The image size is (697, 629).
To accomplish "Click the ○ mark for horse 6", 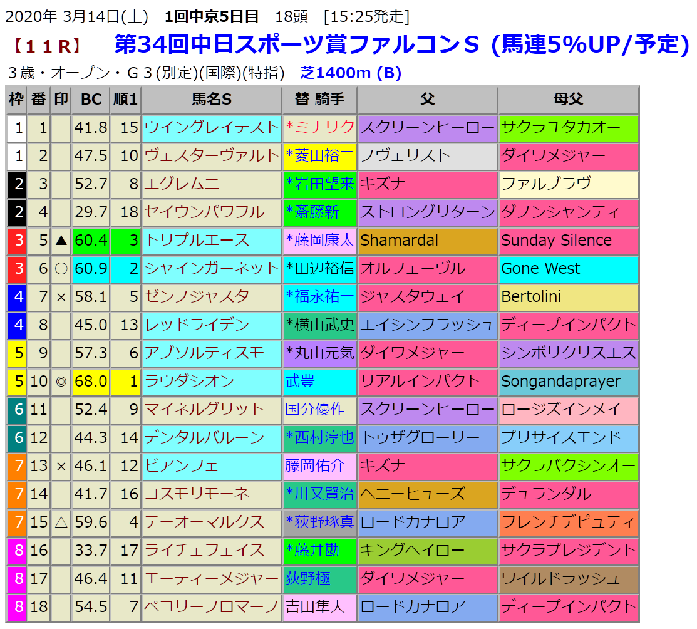I will click(61, 268).
